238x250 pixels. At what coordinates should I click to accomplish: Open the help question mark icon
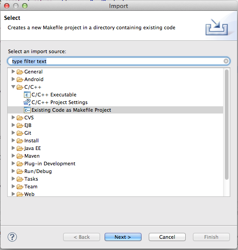pos(12,237)
